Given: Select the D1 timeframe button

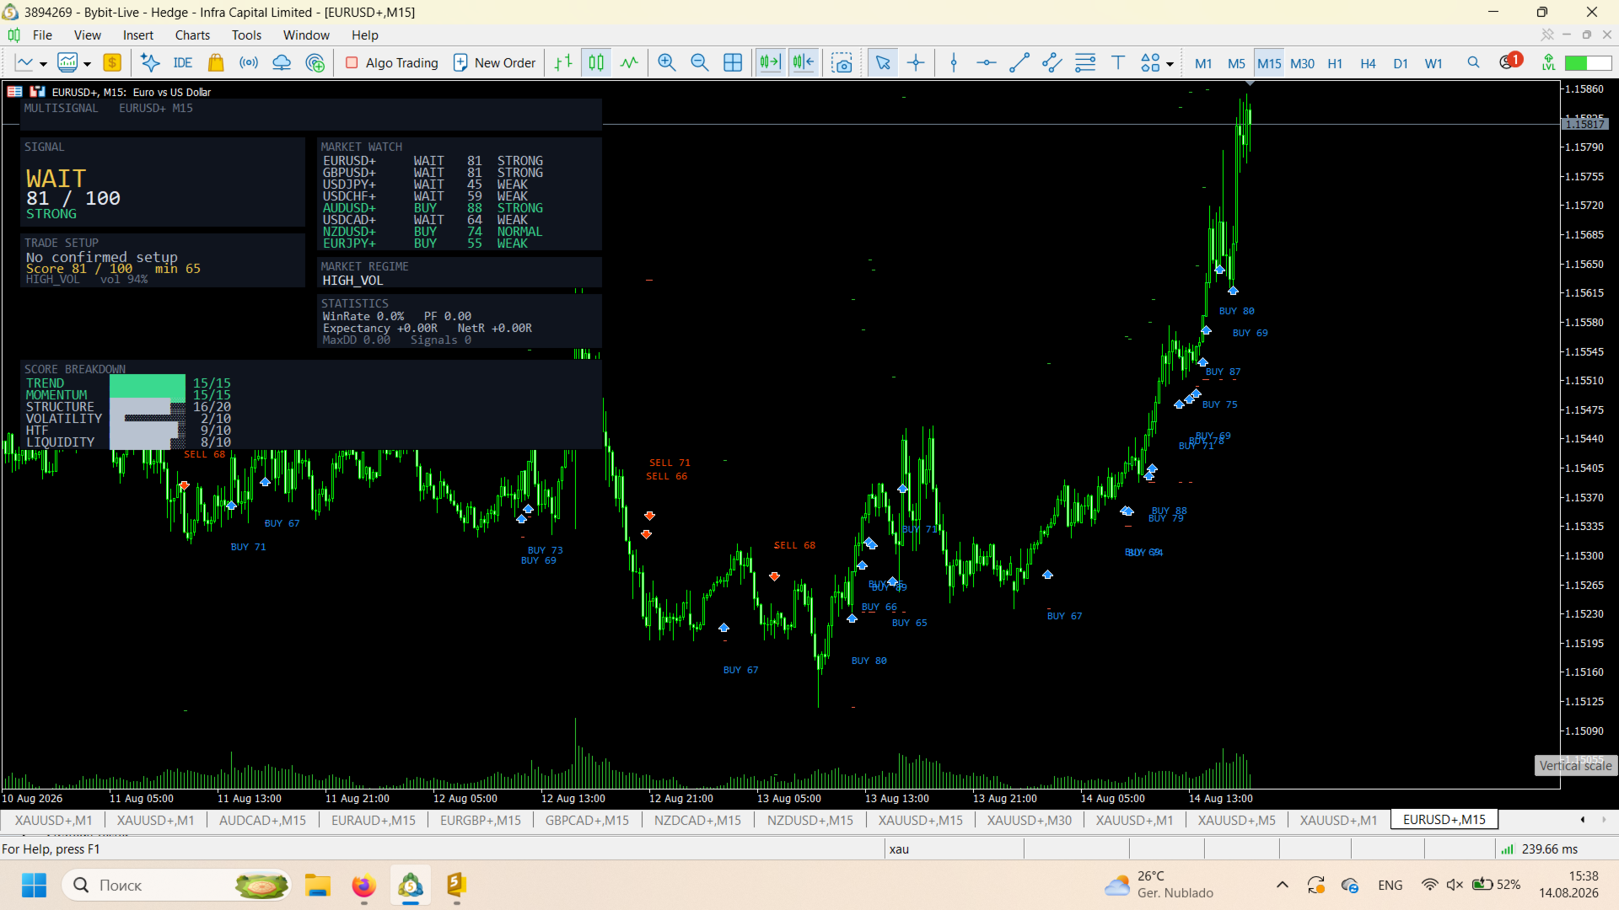Looking at the screenshot, I should 1401,63.
